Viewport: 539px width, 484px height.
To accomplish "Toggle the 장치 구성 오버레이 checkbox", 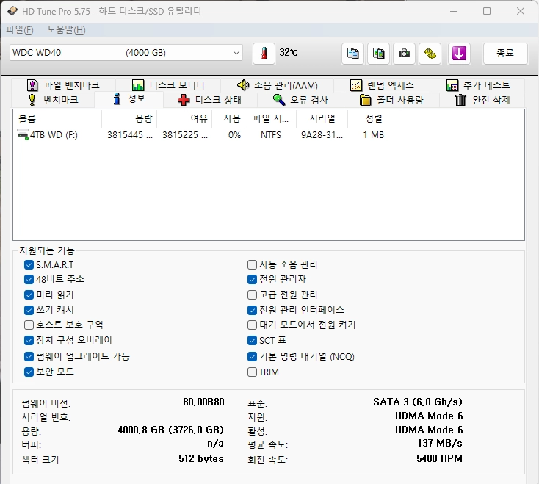I will pos(29,340).
